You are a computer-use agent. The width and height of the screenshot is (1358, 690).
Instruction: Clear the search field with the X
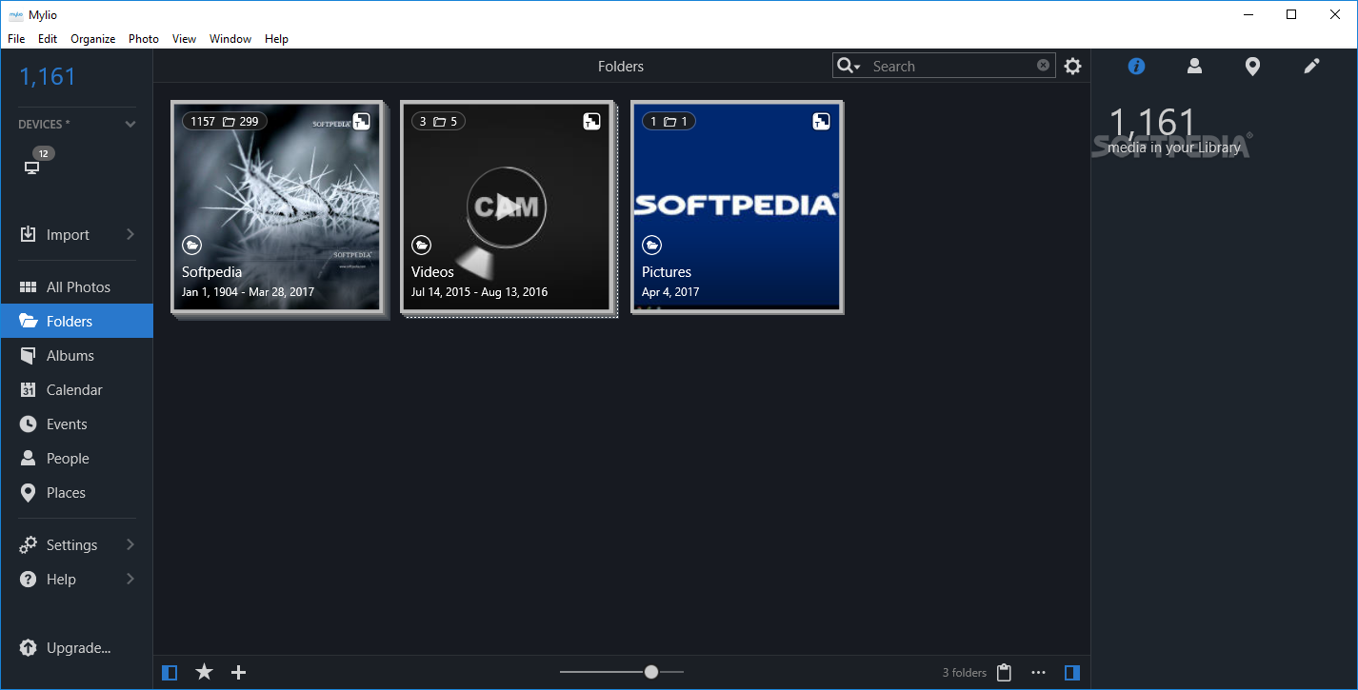tap(1043, 65)
